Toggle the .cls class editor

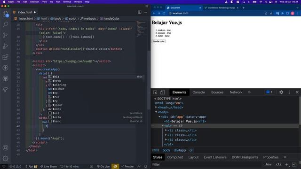278,164
